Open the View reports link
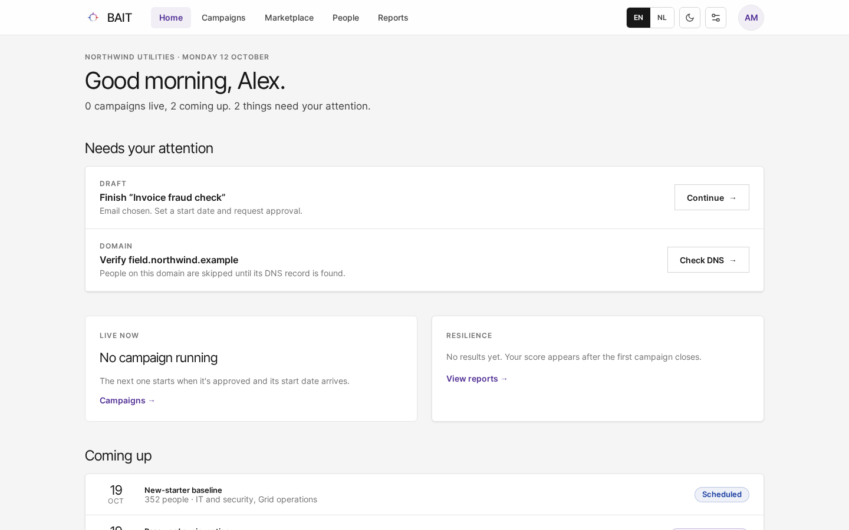The height and width of the screenshot is (530, 849). [477, 379]
